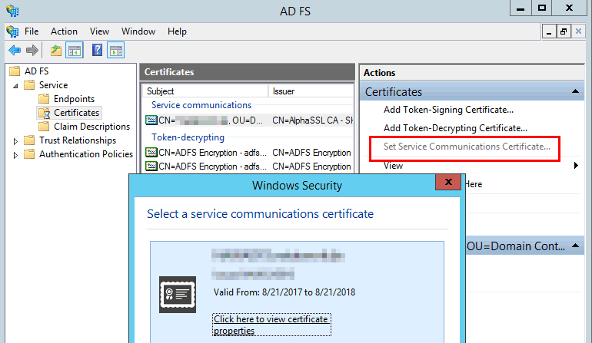Screen dimensions: 592x343
Task: Click the Up one level folder icon
Action: point(56,50)
